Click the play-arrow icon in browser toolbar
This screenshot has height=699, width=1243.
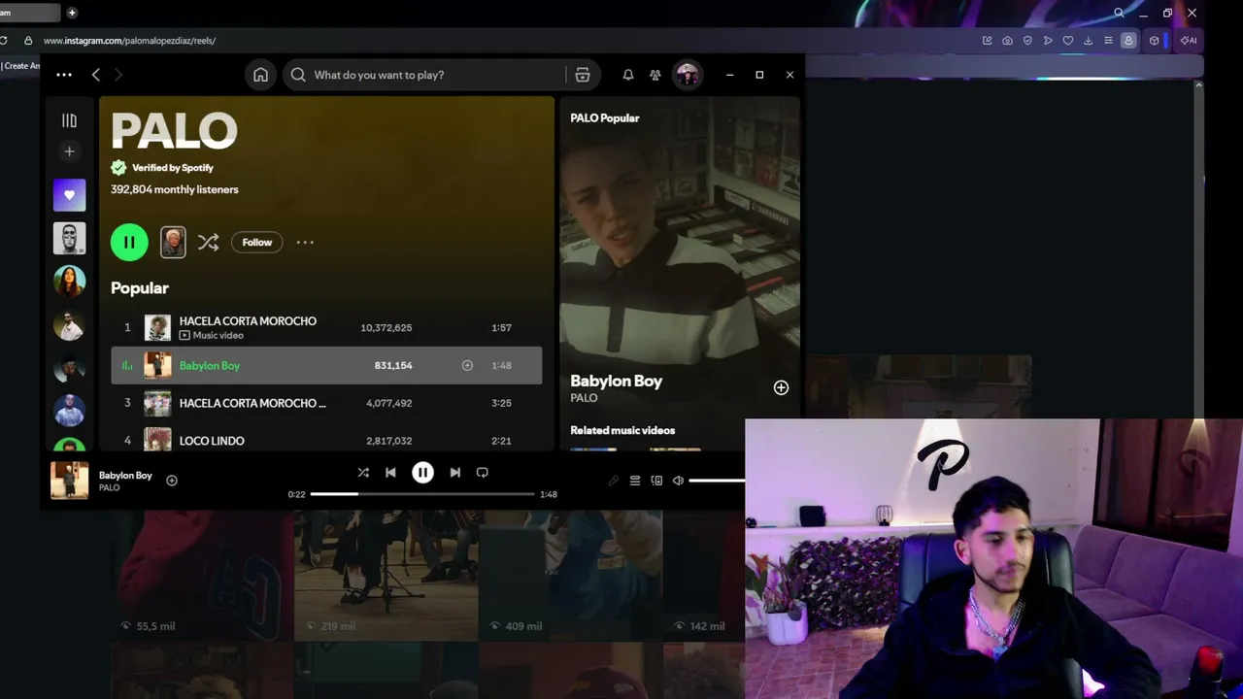(x=1048, y=41)
